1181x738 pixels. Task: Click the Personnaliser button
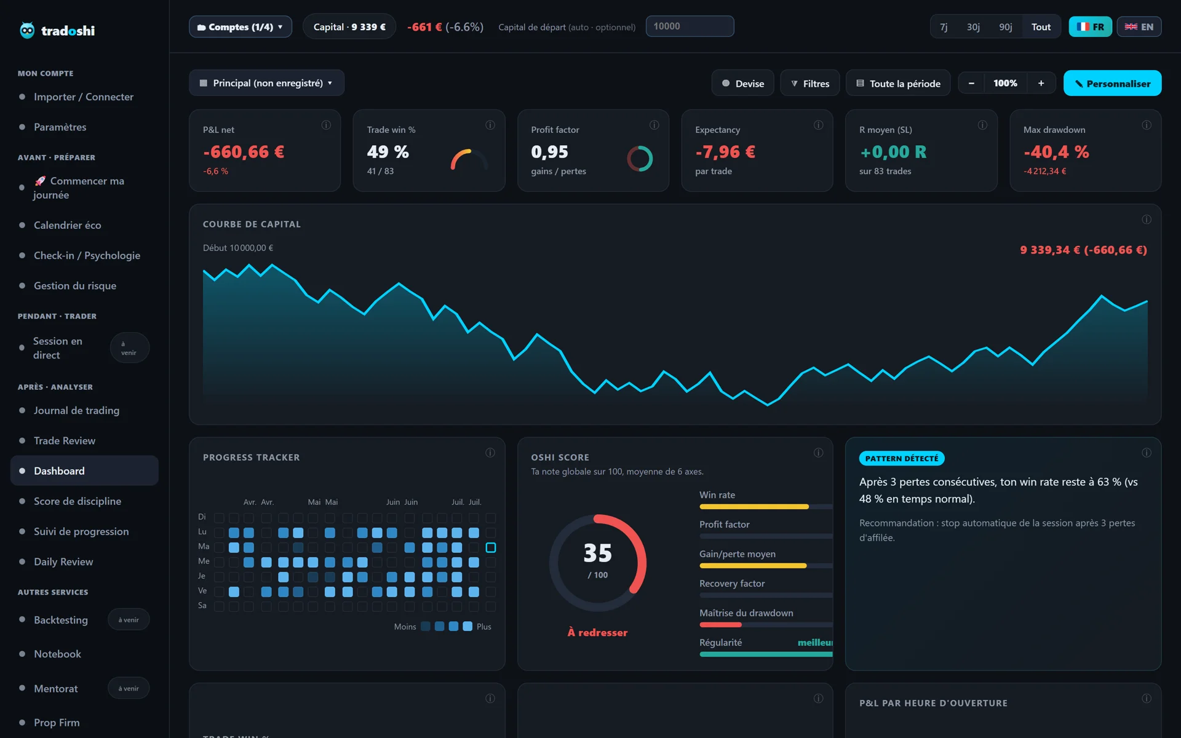(x=1112, y=83)
